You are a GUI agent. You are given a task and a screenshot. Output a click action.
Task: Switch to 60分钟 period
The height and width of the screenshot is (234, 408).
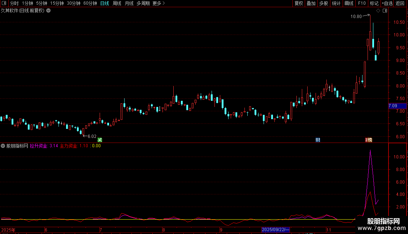tap(90, 3)
